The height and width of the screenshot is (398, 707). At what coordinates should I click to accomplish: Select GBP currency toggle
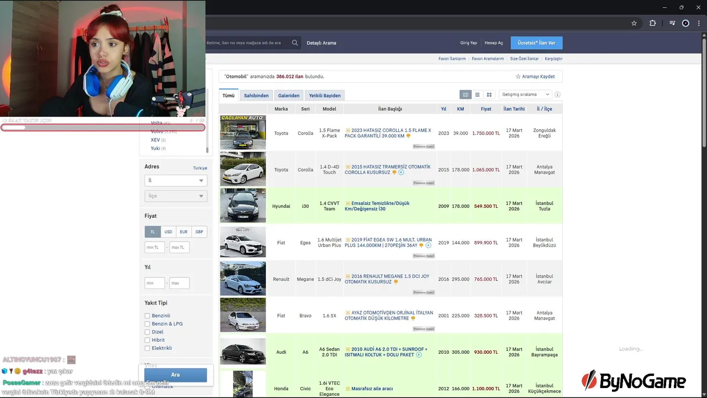pyautogui.click(x=199, y=232)
